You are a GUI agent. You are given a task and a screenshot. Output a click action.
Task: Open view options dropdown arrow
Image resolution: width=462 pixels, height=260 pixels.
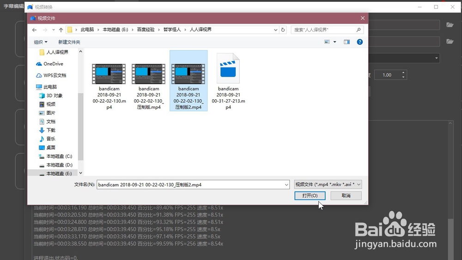334,42
